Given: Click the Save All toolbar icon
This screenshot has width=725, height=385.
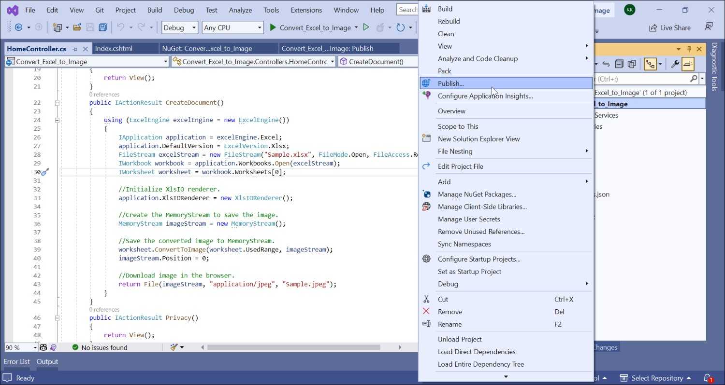Looking at the screenshot, I should [x=103, y=27].
